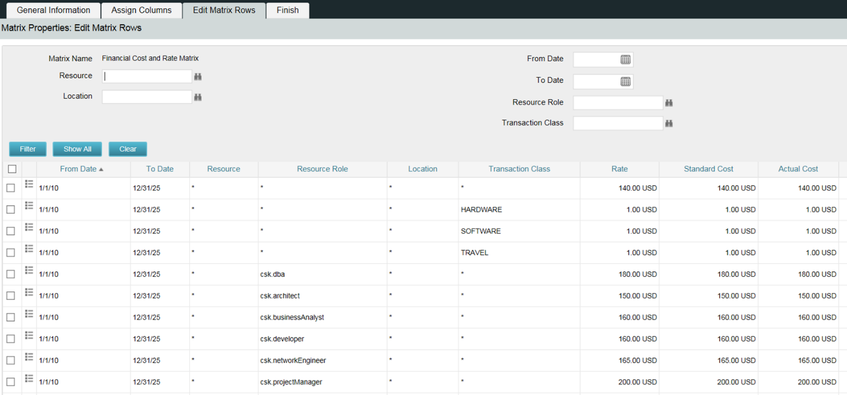Click the Show All button
Image resolution: width=847 pixels, height=395 pixels.
click(77, 149)
